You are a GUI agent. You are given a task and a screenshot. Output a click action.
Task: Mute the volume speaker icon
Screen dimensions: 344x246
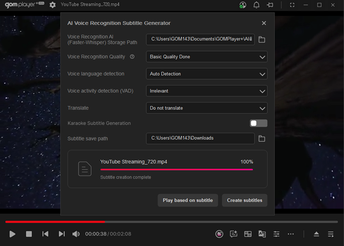[76, 234]
